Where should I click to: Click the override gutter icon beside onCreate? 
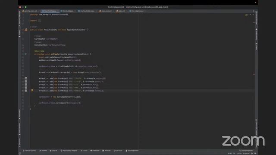click(26, 54)
